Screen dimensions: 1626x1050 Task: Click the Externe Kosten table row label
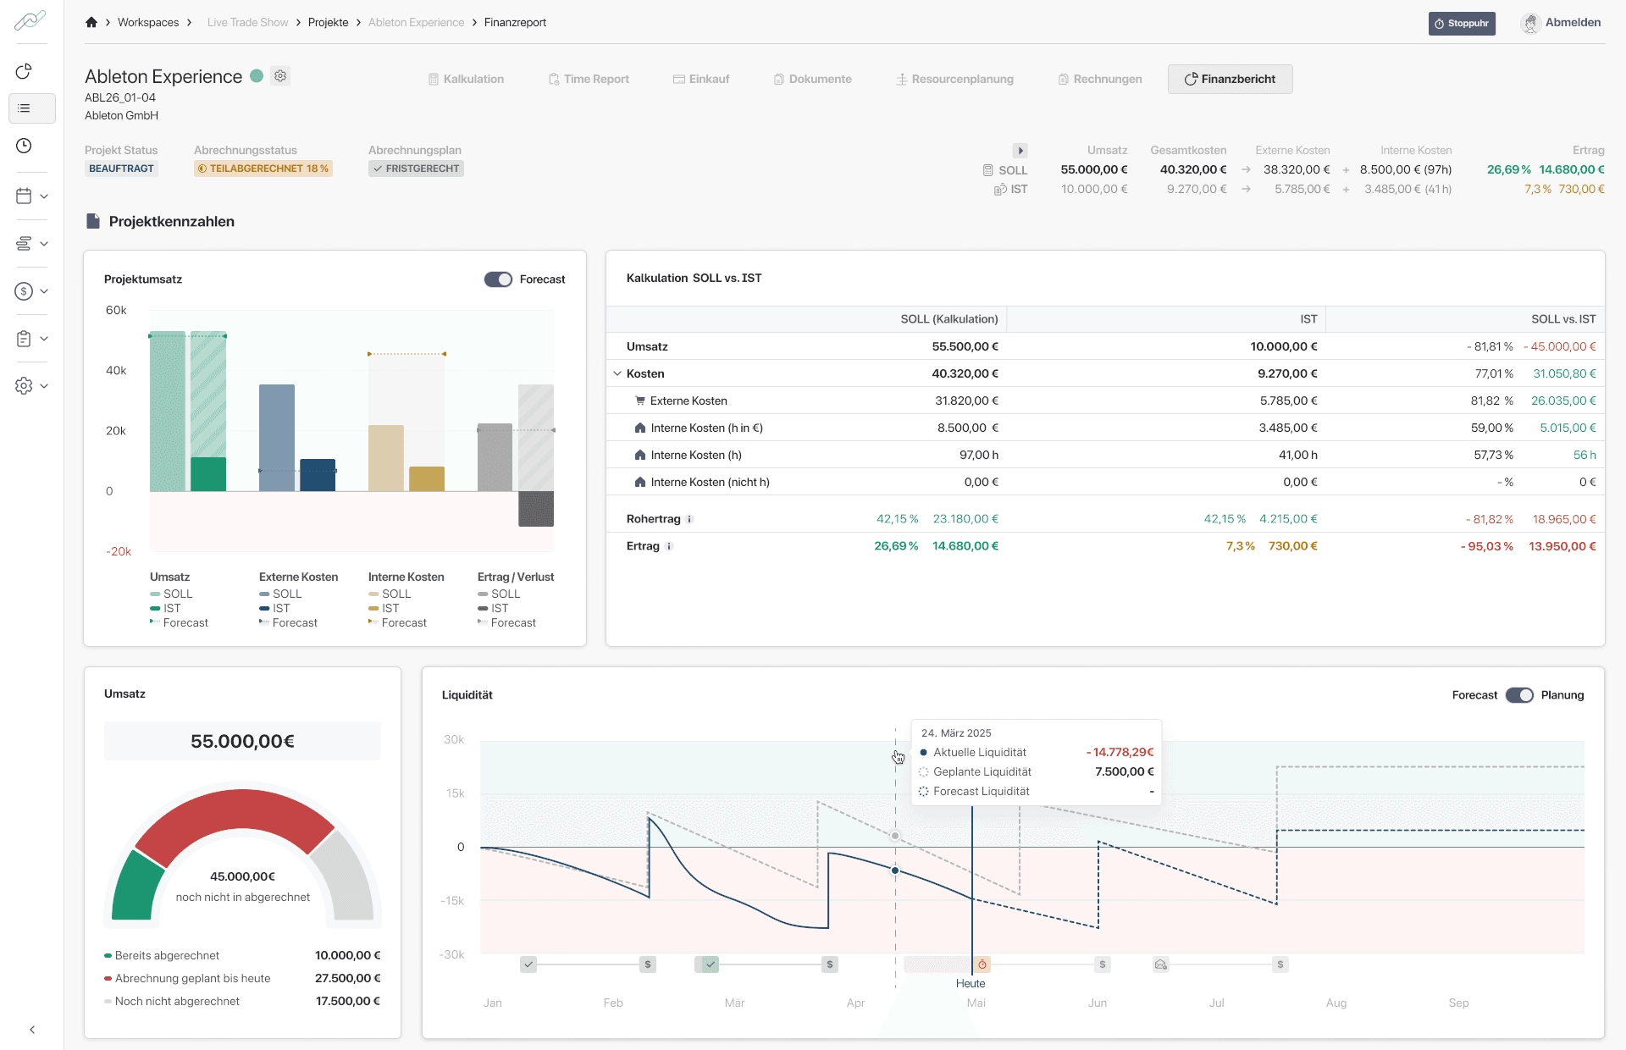tap(689, 401)
